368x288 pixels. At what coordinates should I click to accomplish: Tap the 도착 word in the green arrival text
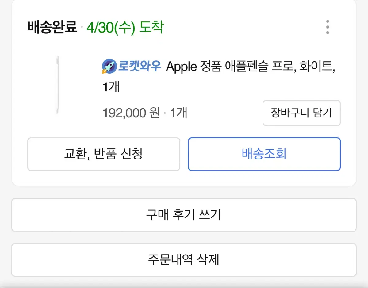click(151, 28)
